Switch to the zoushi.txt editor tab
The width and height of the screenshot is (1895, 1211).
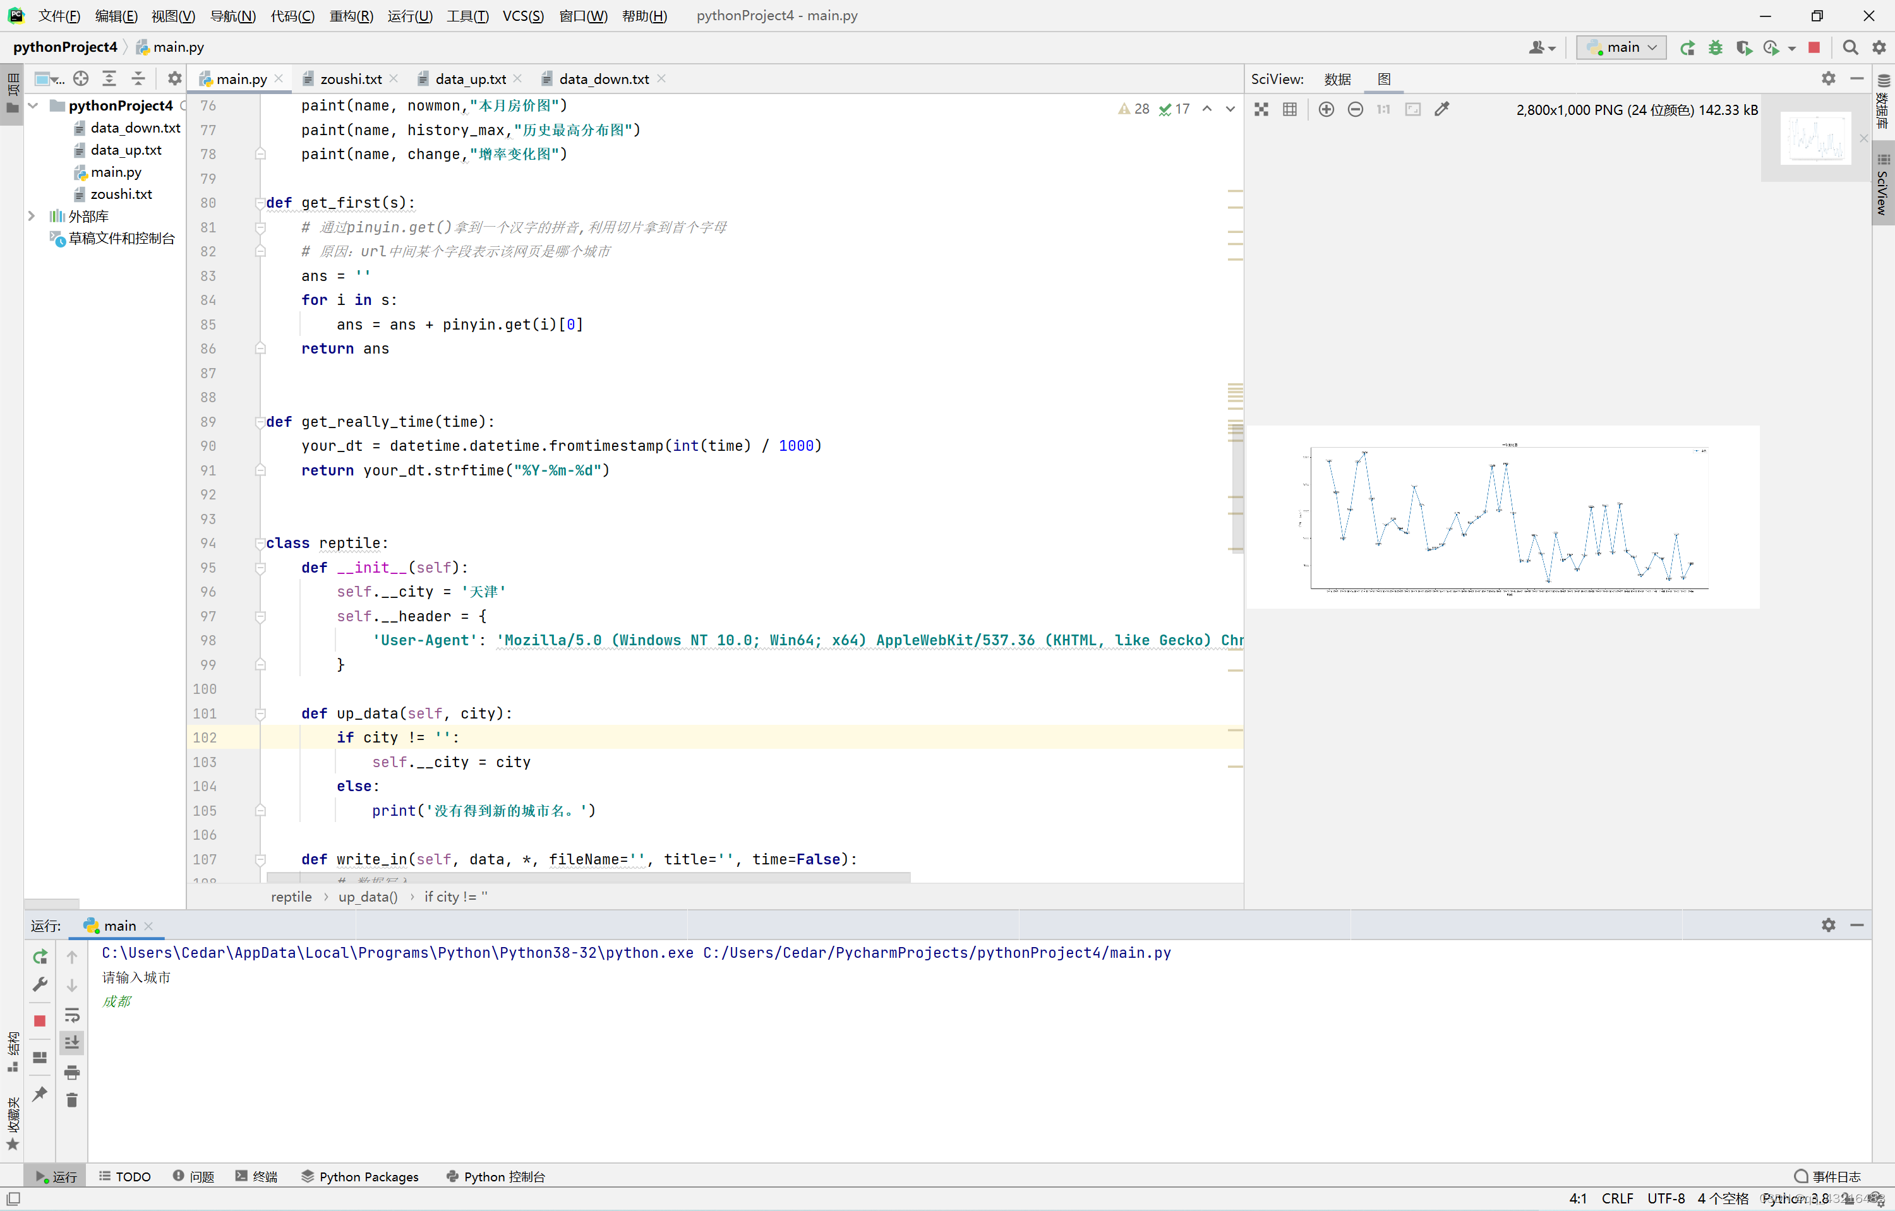click(350, 79)
